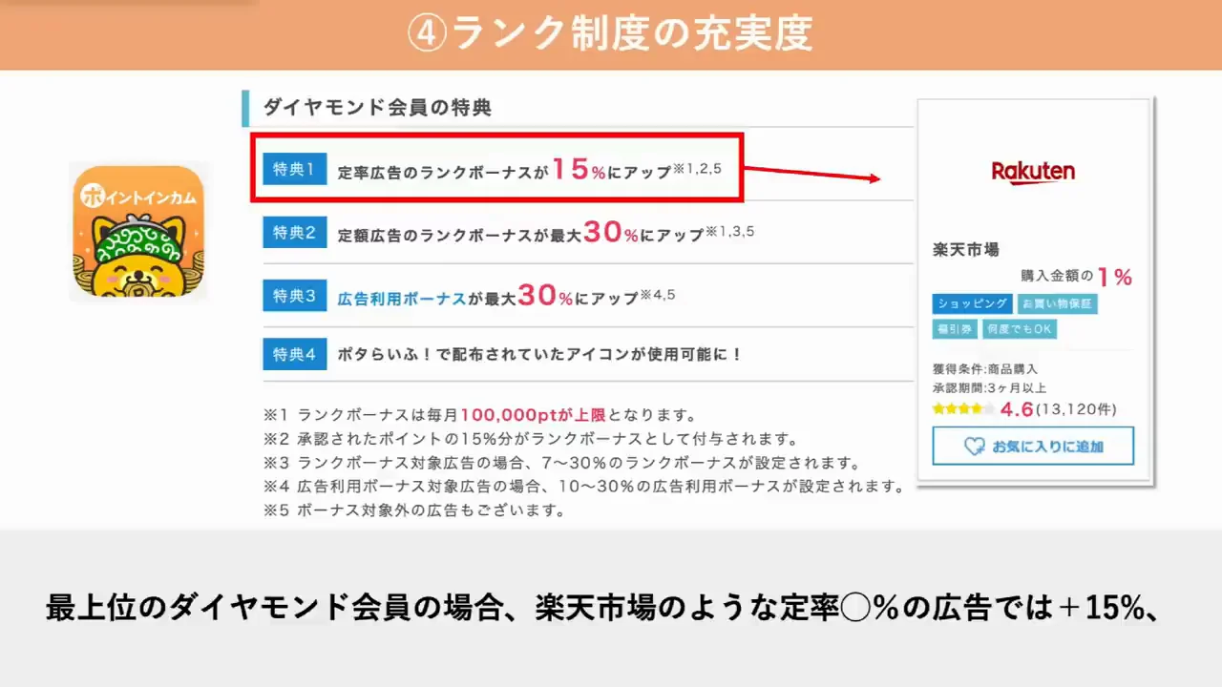Click the 獲得条件:商品購入 line

(985, 368)
